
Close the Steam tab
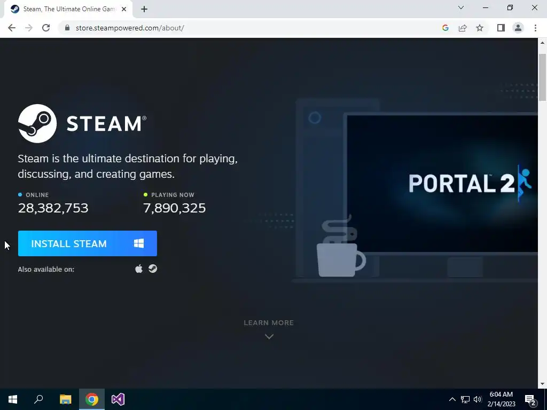pos(124,9)
